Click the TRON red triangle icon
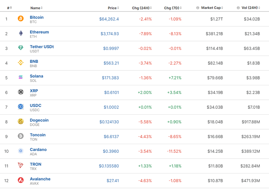The height and width of the screenshot is (189, 269). [21, 165]
